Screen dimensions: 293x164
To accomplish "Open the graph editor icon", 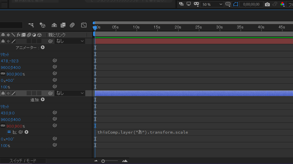I will (84, 25).
